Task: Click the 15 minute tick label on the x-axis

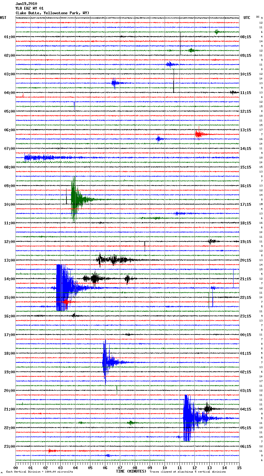Action: (239, 468)
